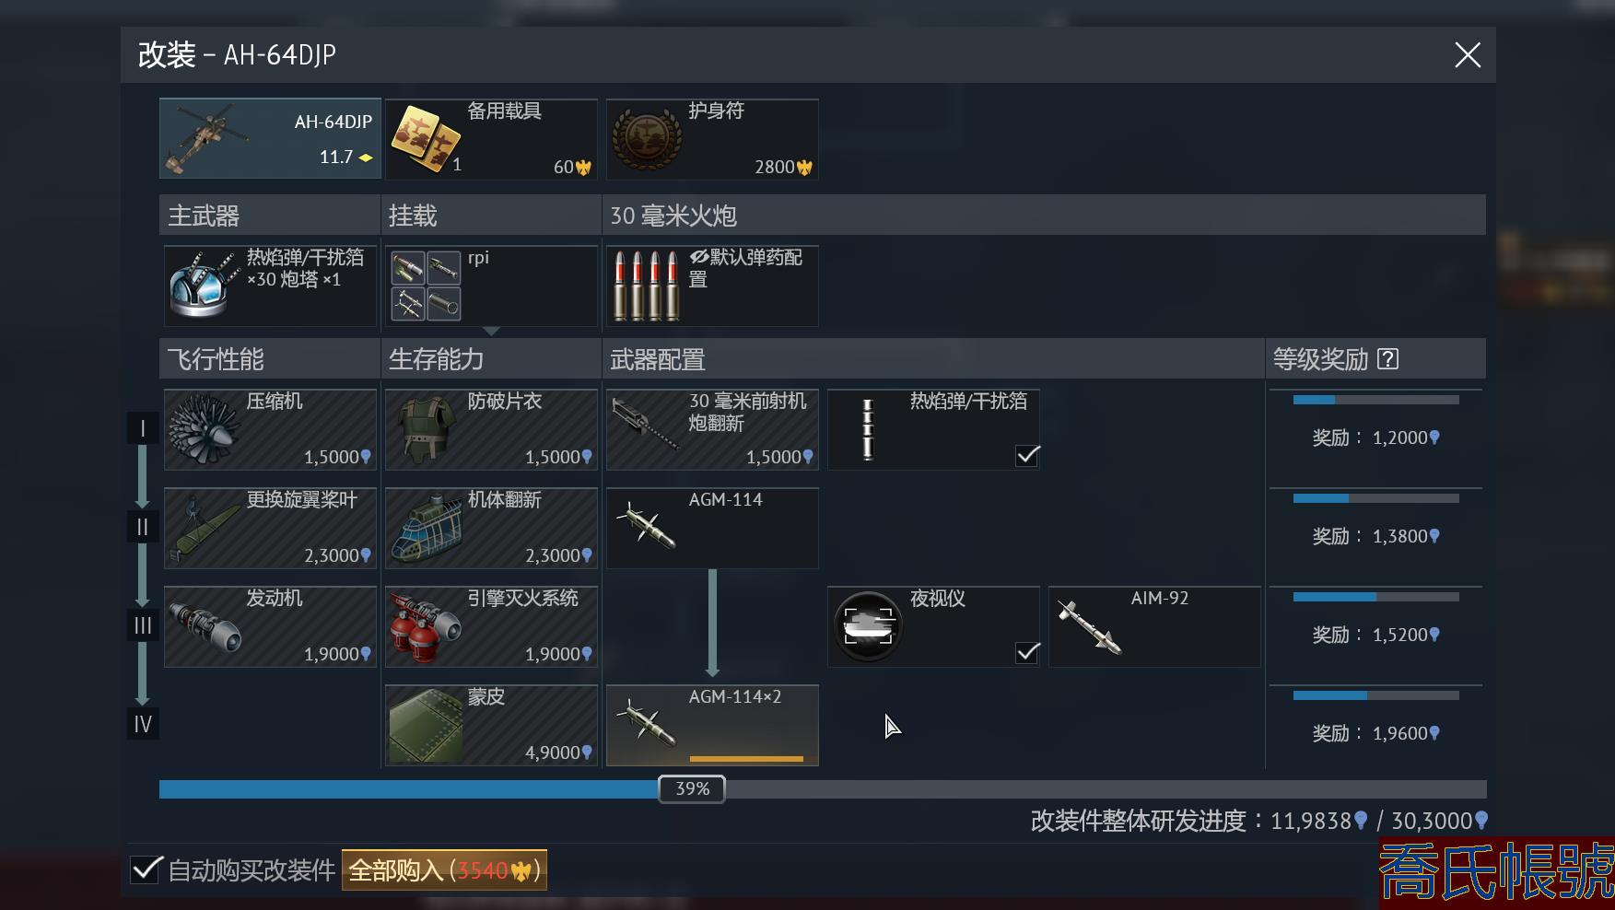Select the 蒙皮 cover modification
The image size is (1615, 910).
point(491,725)
